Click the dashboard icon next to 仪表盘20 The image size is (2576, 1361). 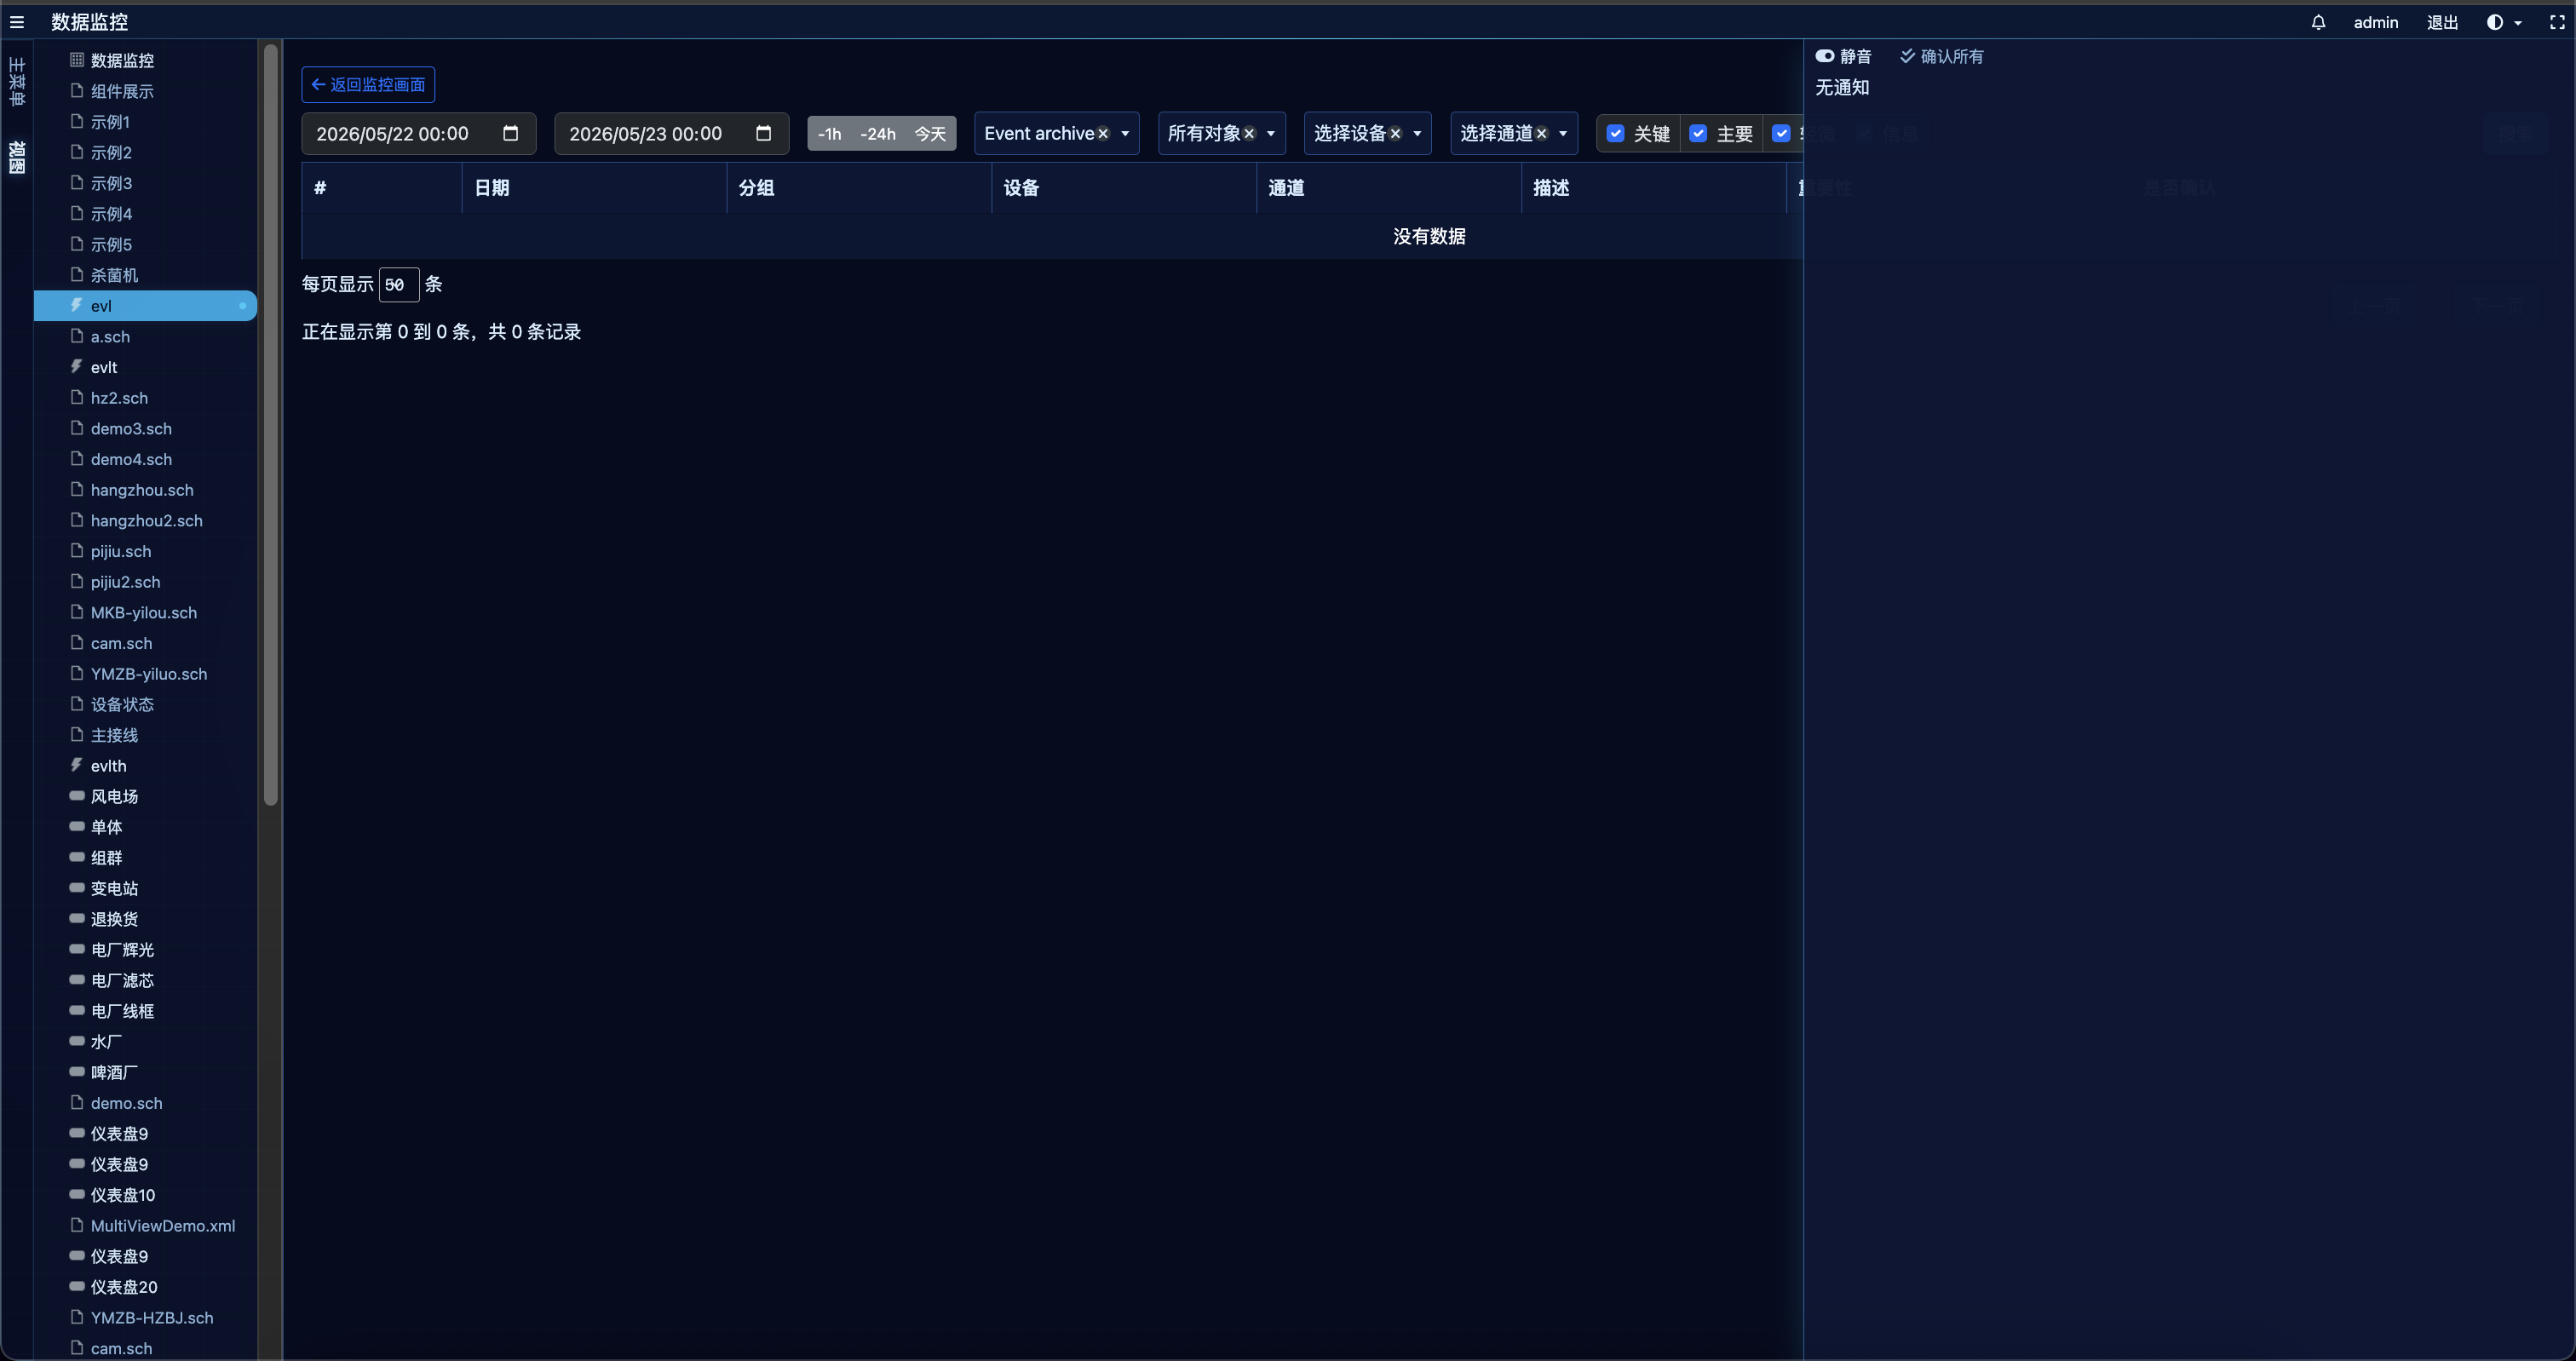77,1286
